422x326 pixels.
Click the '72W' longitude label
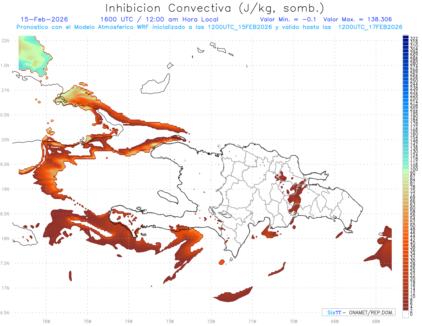[211, 321]
